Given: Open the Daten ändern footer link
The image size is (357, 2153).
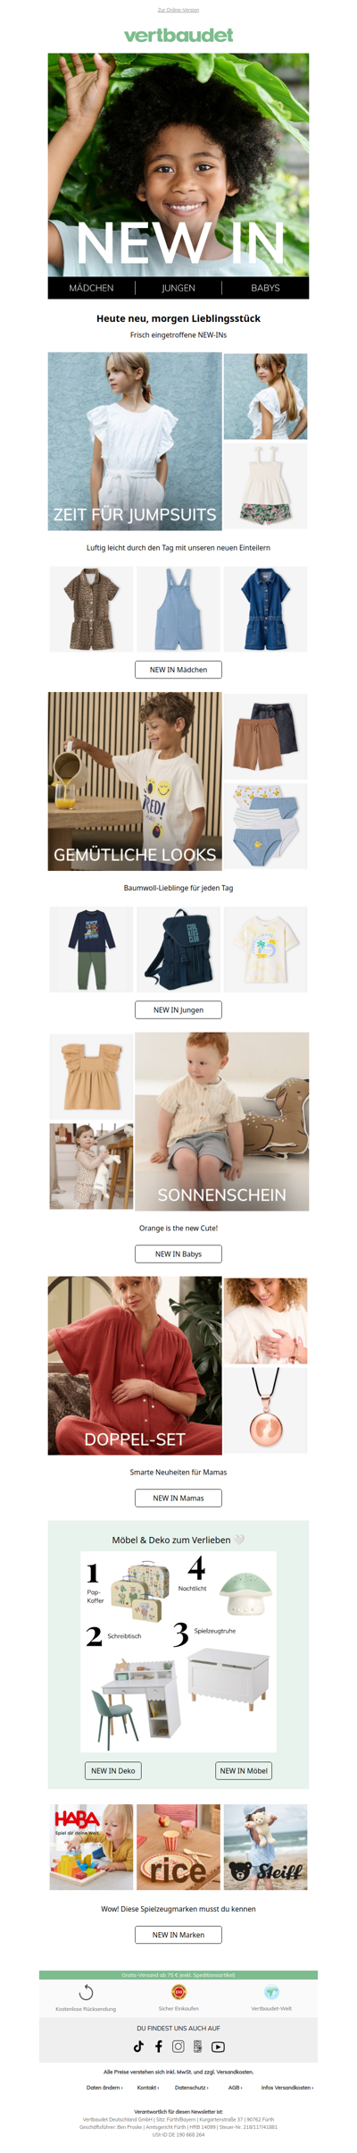Looking at the screenshot, I should pyautogui.click(x=104, y=2087).
